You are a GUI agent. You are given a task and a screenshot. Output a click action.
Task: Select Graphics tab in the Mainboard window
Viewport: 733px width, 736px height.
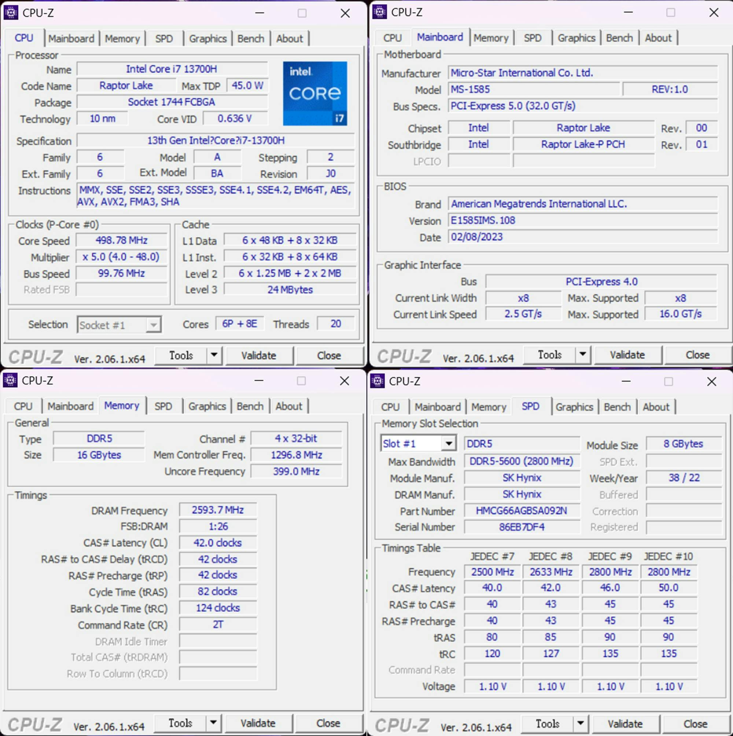coord(577,38)
